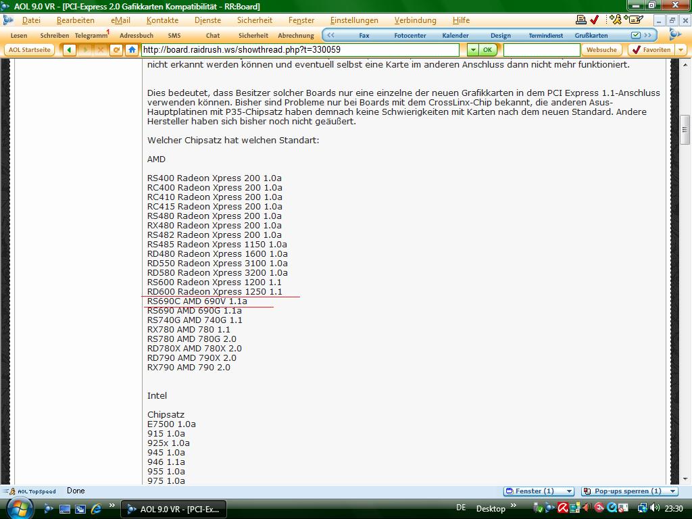Viewport: 692px width, 519px height.
Task: Open the Favoriten dropdown arrow
Action: (x=681, y=50)
